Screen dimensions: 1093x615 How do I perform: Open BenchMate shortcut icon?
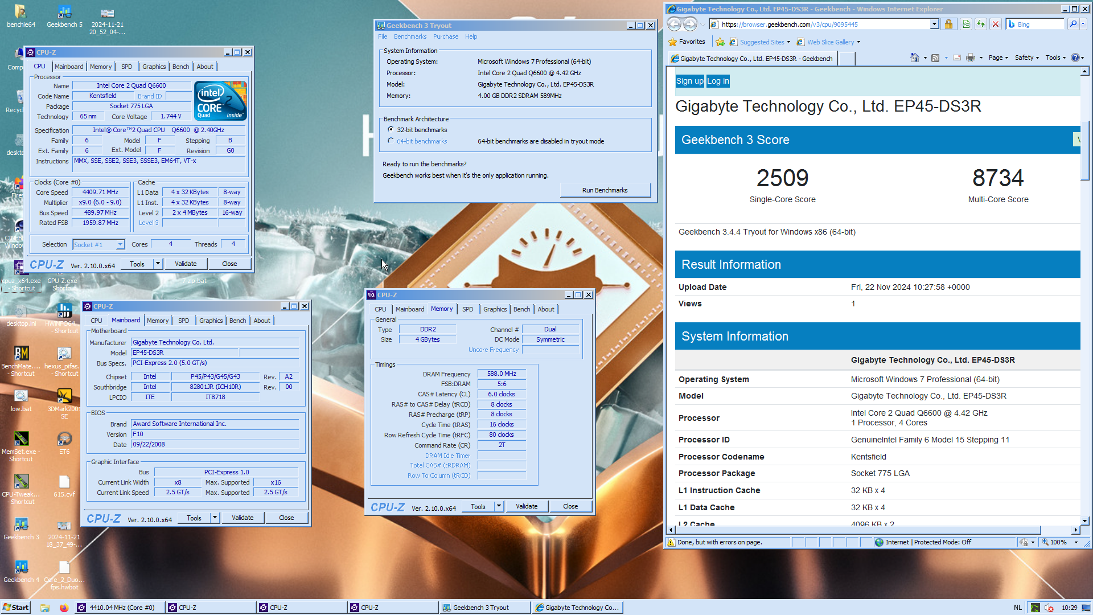tap(21, 360)
